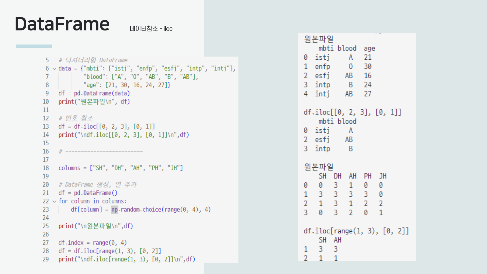Click the print statement on line 10

(x=94, y=102)
